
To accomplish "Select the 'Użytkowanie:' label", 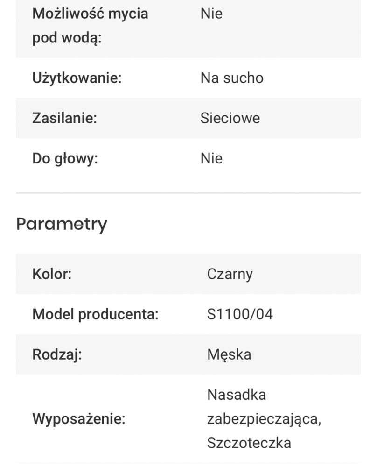I will point(77,78).
